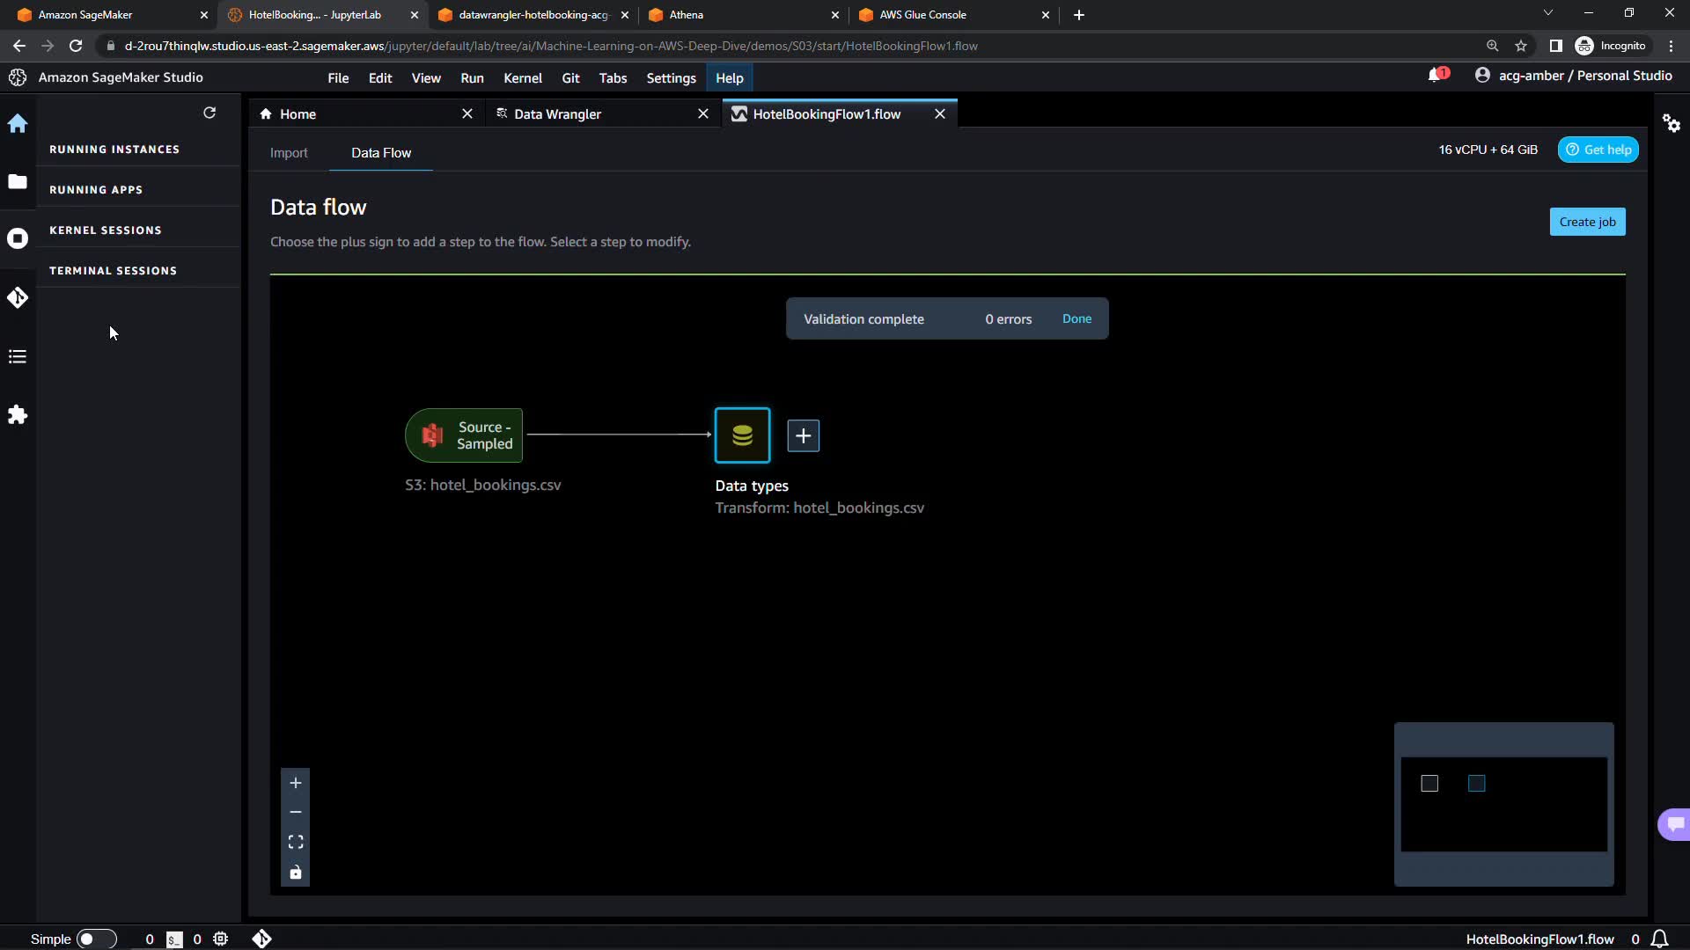1690x950 pixels.
Task: Click the Running Terminals and Kernels sidebar icon
Action: pos(18,239)
